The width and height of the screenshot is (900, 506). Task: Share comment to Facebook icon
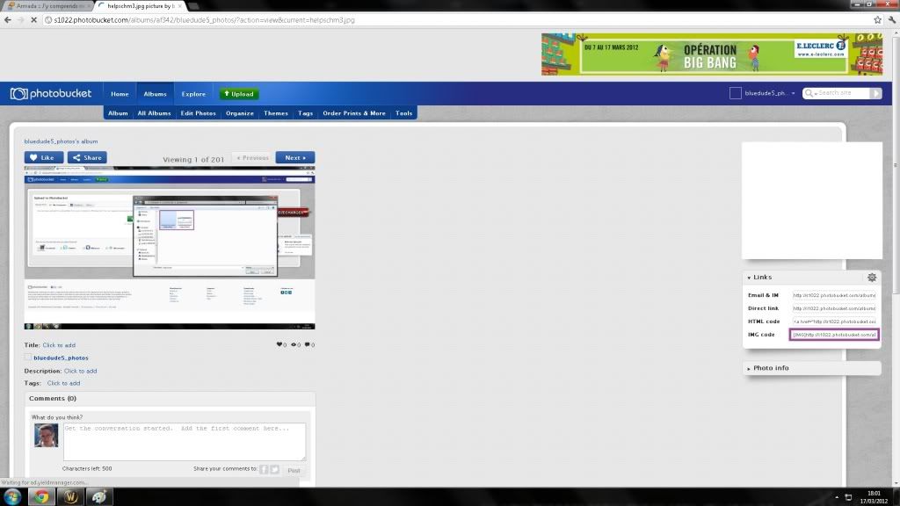click(264, 469)
